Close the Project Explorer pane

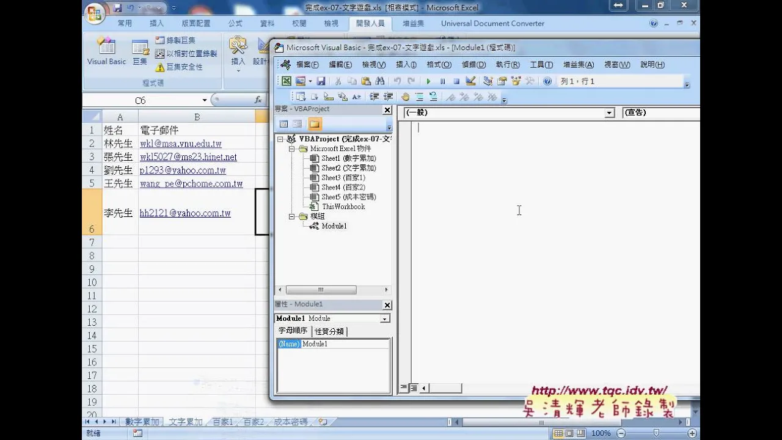tap(387, 110)
